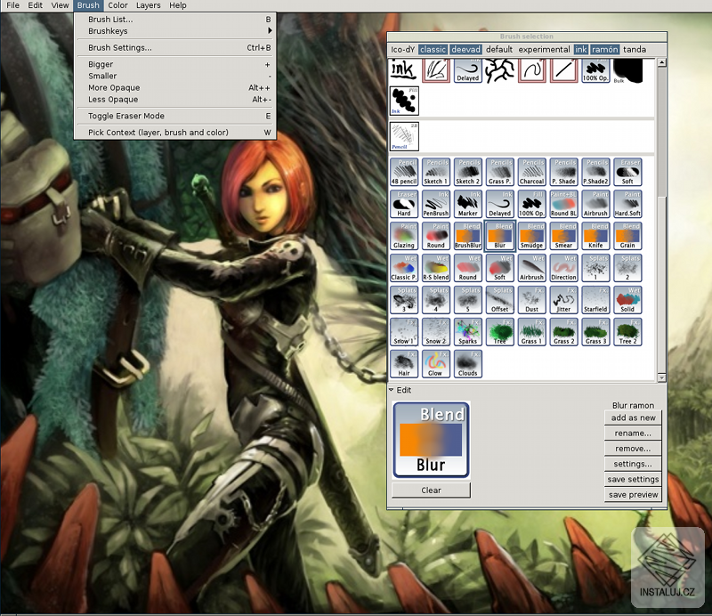Toggle the Ico-dY brush group
Viewport: 712px width, 616px height.
click(403, 50)
